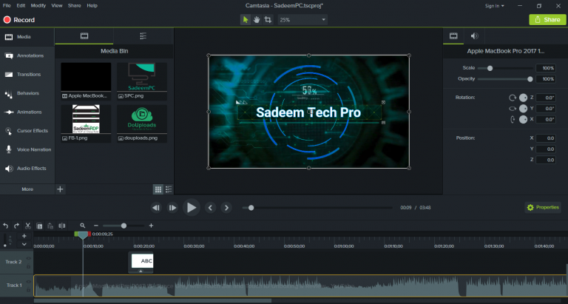Open the Cursor Effects panel

[x=27, y=131]
